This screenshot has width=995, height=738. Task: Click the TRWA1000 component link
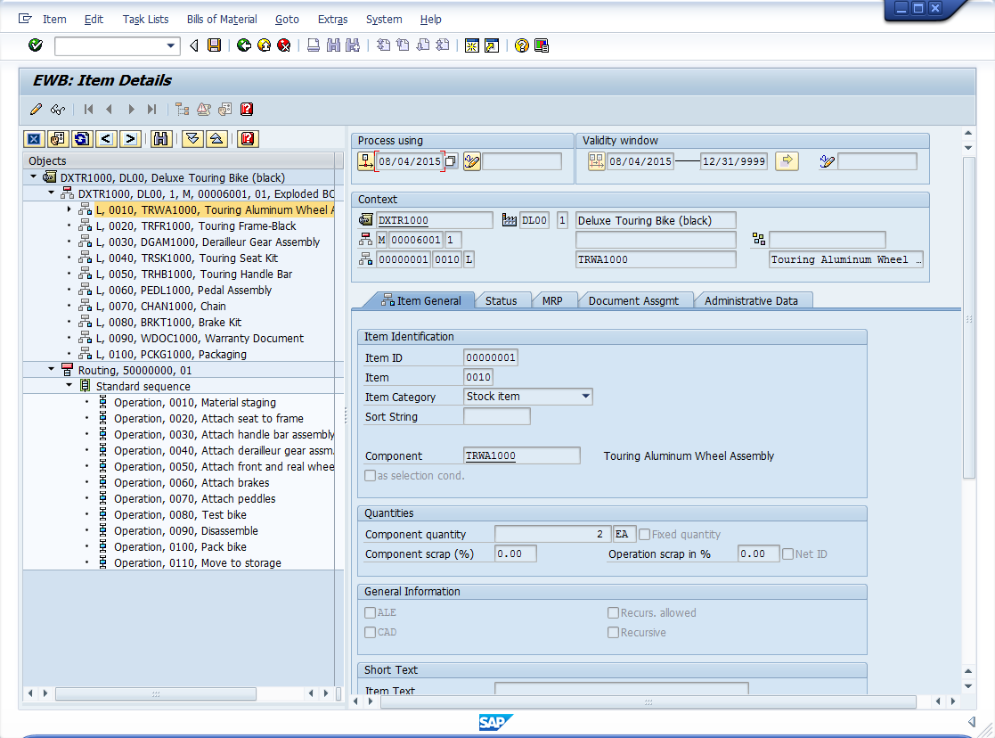491,455
